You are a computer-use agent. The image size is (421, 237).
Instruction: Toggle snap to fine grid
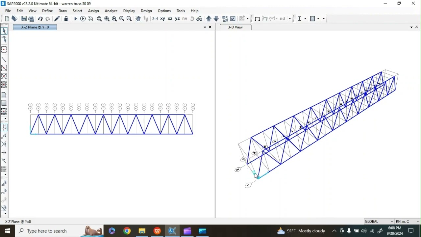click(4, 169)
